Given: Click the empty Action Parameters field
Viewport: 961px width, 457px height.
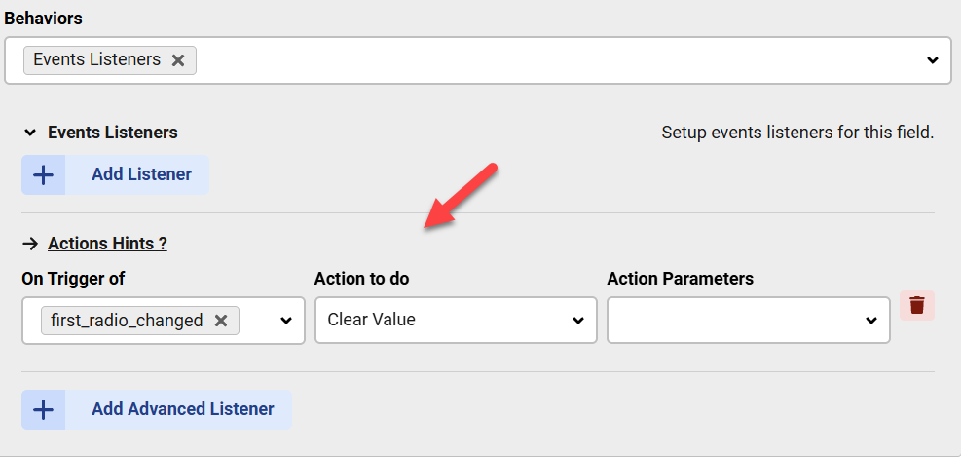Looking at the screenshot, I should coord(730,321).
